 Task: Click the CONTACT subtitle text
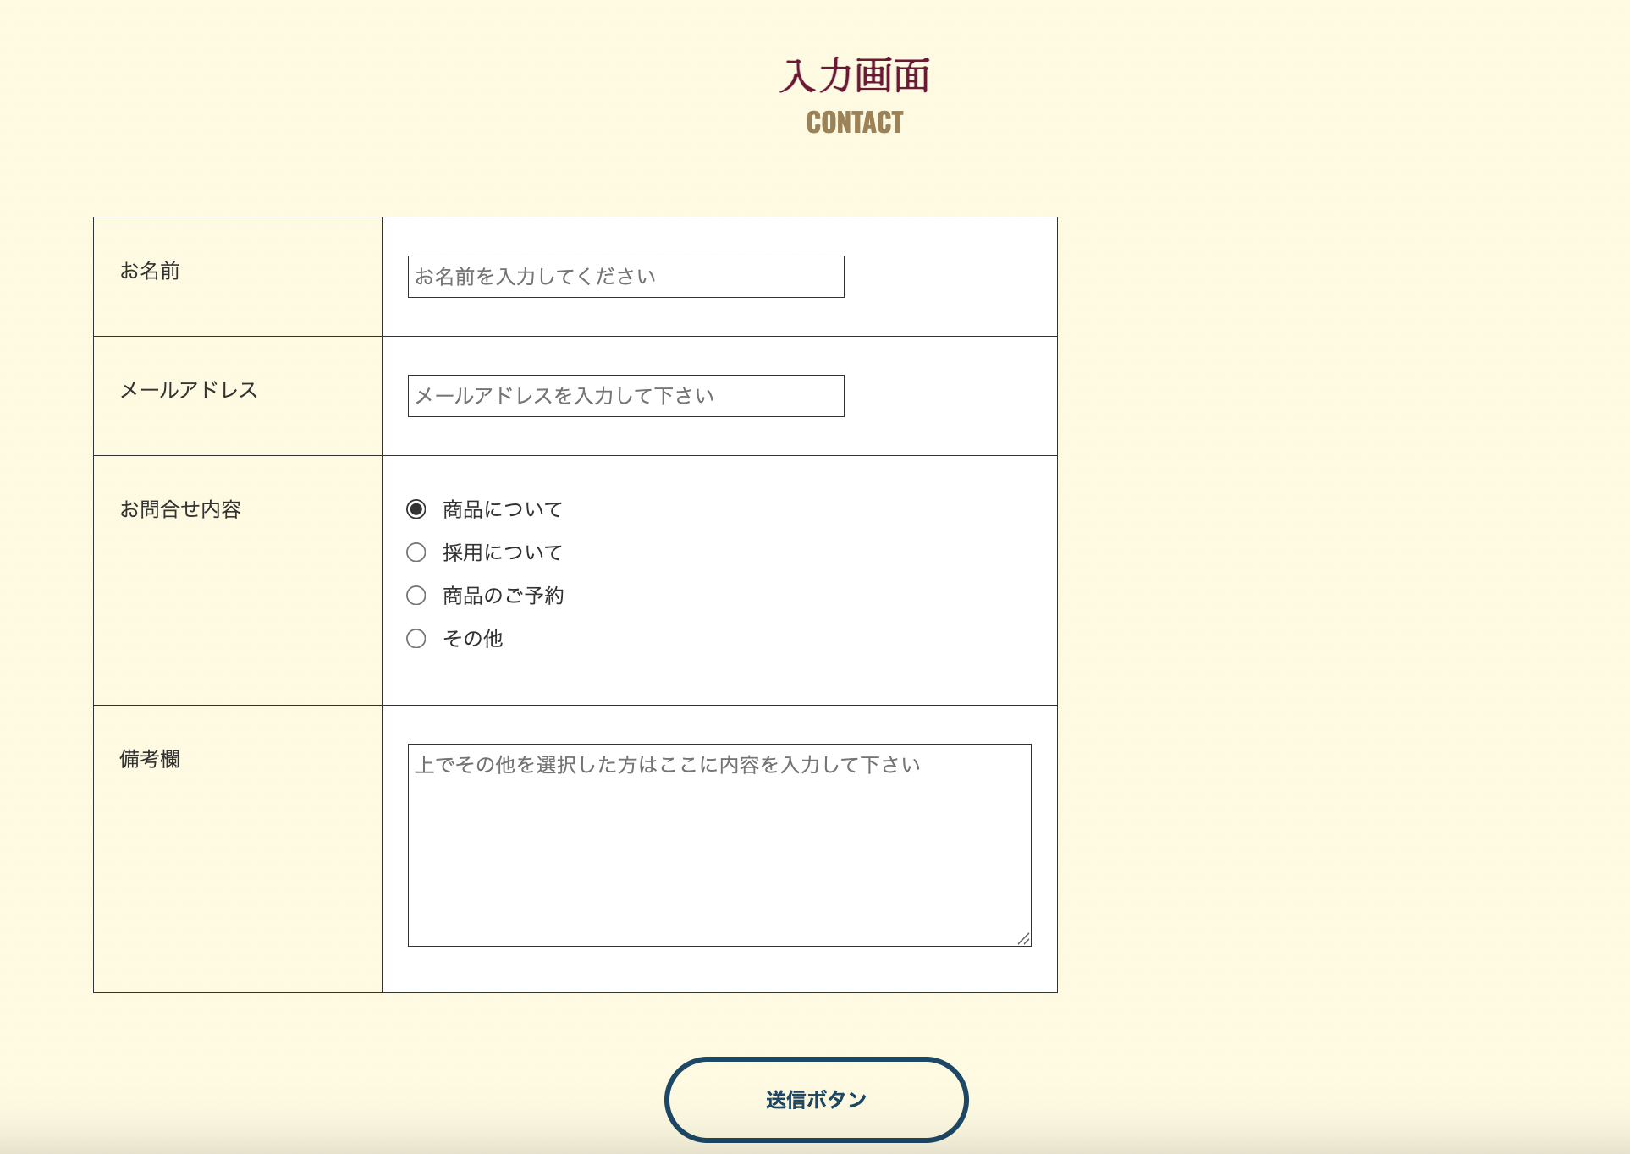[x=854, y=124]
